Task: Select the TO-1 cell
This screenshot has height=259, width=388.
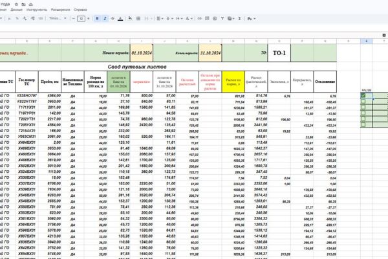Action: tap(279, 53)
